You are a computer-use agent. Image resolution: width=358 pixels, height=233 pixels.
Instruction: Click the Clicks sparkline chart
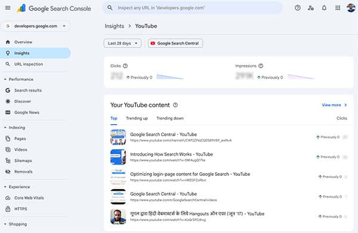(x=170, y=77)
